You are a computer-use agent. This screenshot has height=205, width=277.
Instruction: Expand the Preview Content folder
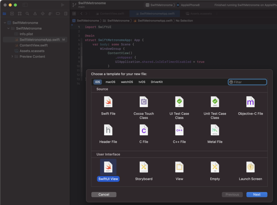(12, 57)
